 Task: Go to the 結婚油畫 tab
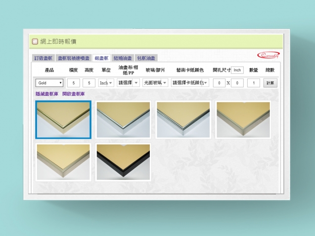[123, 58]
